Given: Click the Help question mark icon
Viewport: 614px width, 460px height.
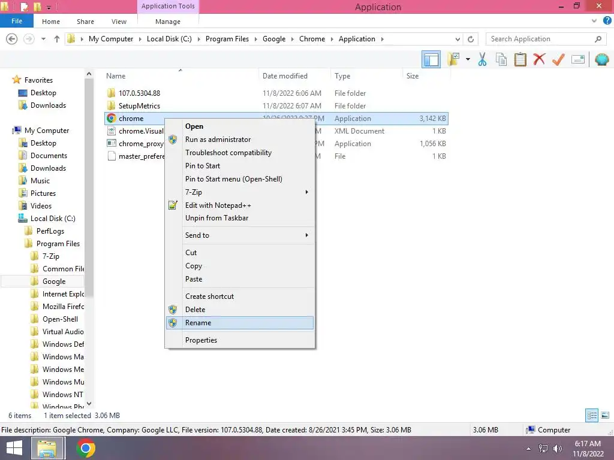Looking at the screenshot, I should click(x=607, y=21).
